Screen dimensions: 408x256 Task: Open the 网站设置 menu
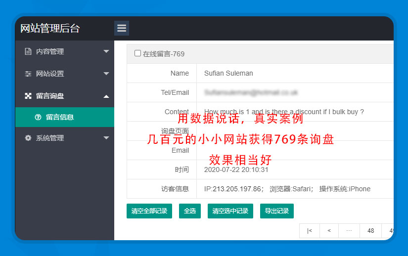pyautogui.click(x=64, y=74)
